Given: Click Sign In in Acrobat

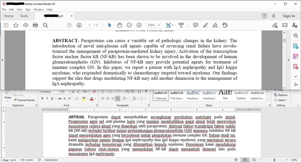Looking at the screenshot, I should 289,16.
